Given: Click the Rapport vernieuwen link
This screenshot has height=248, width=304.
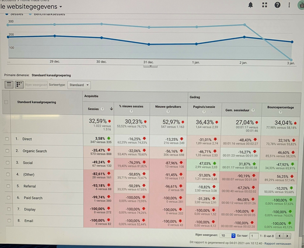Looking at the screenshot, I should pyautogui.click(x=278, y=244).
